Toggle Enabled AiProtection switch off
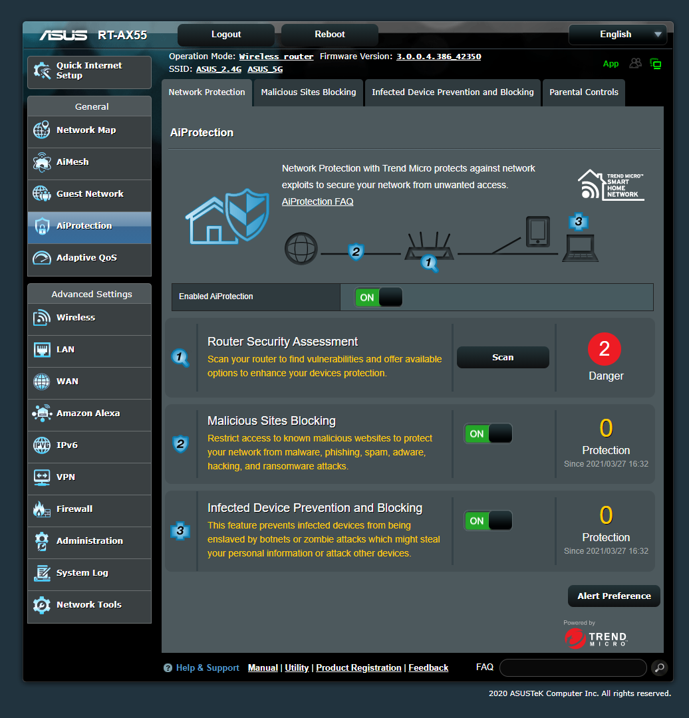Image resolution: width=689 pixels, height=718 pixels. pyautogui.click(x=378, y=297)
